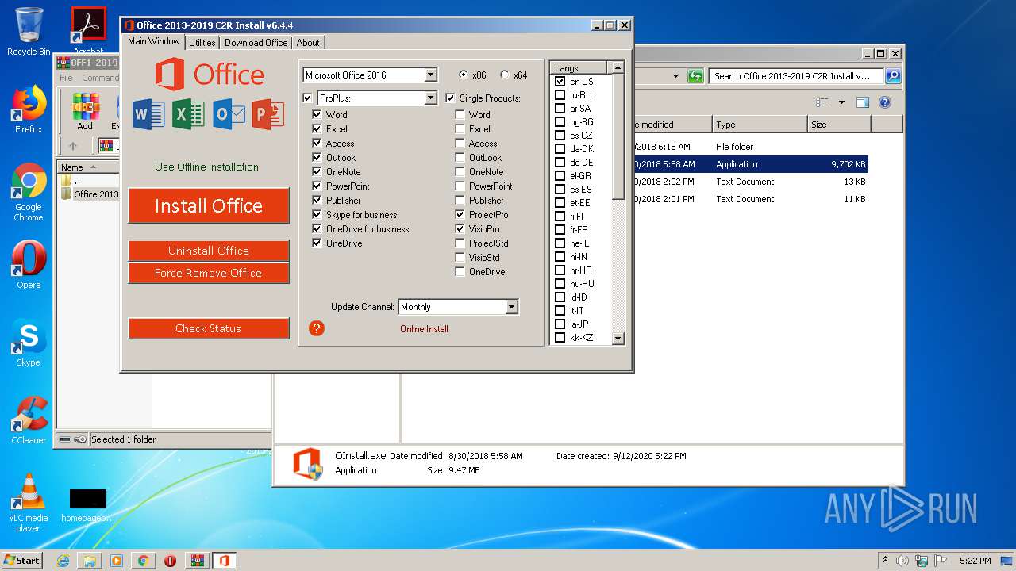Image resolution: width=1016 pixels, height=571 pixels.
Task: Click Explorer refresh green arrows icon
Action: point(695,76)
